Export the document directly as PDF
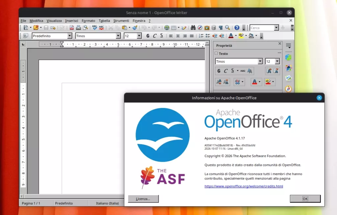The width and height of the screenshot is (337, 215). (71, 28)
